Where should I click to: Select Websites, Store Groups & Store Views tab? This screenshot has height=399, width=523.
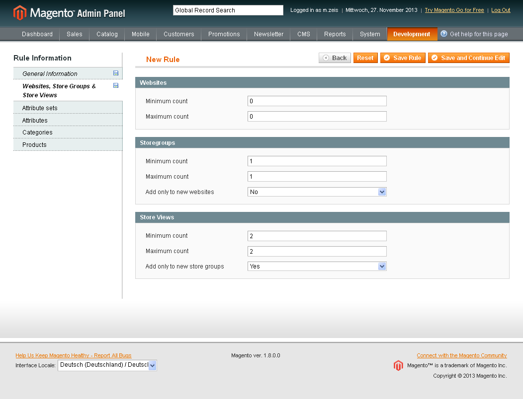click(x=68, y=90)
